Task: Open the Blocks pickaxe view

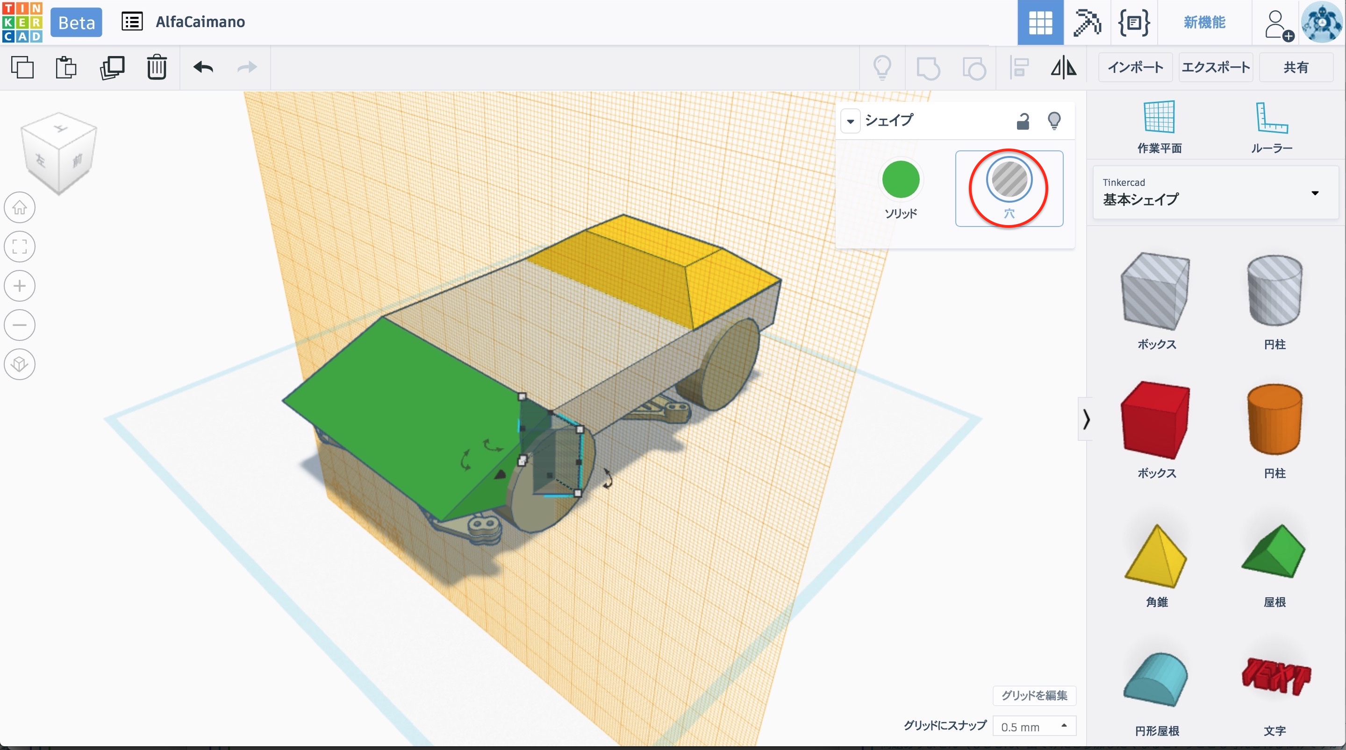Action: point(1087,22)
